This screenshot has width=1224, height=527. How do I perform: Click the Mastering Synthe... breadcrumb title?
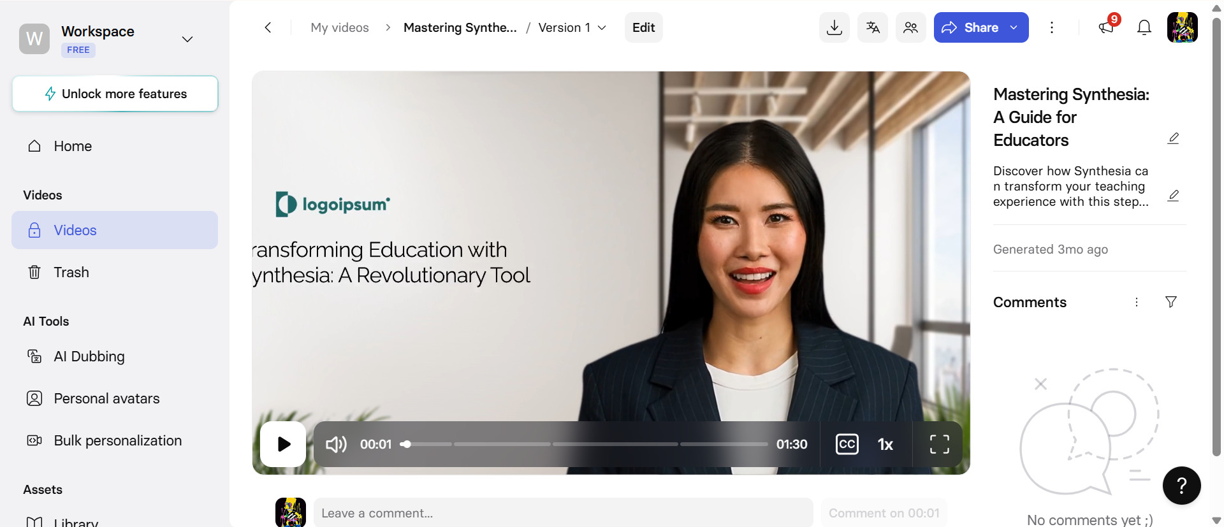pyautogui.click(x=460, y=27)
